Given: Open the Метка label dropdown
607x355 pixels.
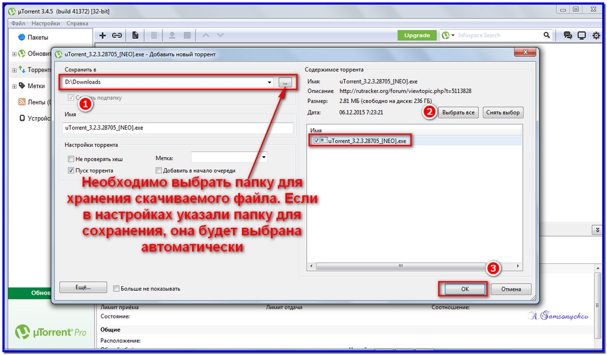Looking at the screenshot, I should pyautogui.click(x=229, y=157).
